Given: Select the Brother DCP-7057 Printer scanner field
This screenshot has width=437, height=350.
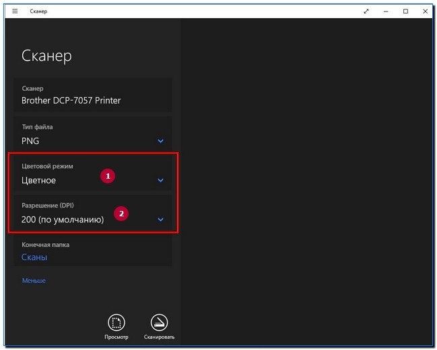Looking at the screenshot, I should tap(71, 101).
